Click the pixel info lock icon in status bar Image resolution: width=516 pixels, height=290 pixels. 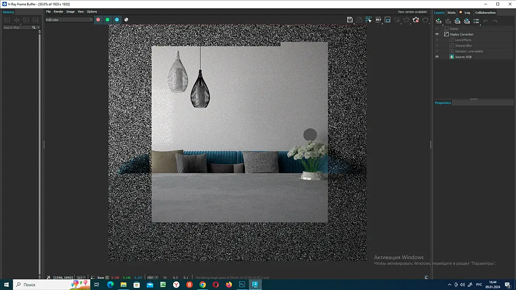click(49, 277)
